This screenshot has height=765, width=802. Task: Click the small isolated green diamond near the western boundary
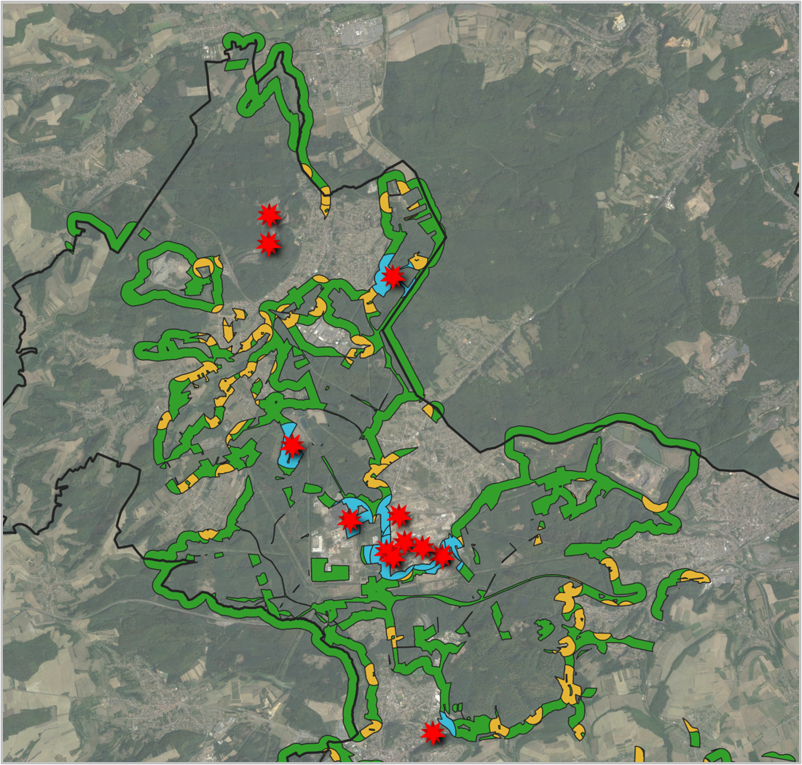145,234
